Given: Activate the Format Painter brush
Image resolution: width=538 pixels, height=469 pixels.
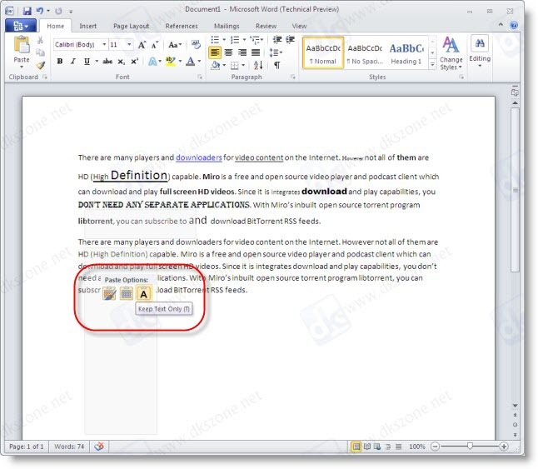Looking at the screenshot, I should pos(41,65).
